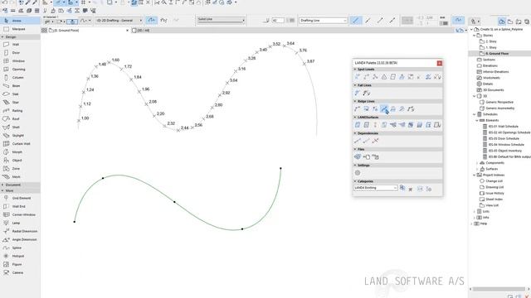Open LAND4 Settings gear icon
531x298 pixels.
coord(358,173)
